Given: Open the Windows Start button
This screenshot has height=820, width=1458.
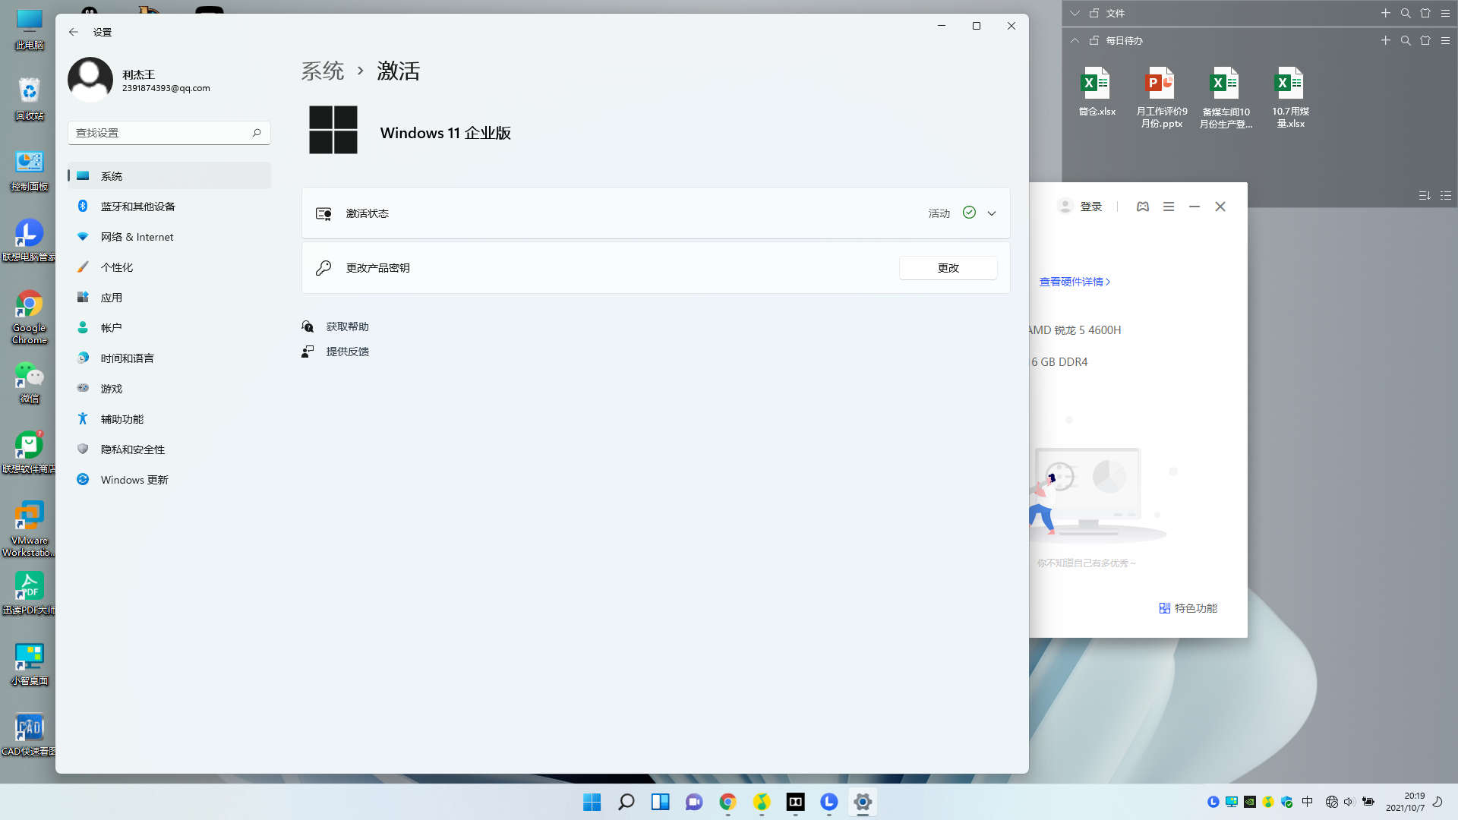Looking at the screenshot, I should pyautogui.click(x=592, y=802).
